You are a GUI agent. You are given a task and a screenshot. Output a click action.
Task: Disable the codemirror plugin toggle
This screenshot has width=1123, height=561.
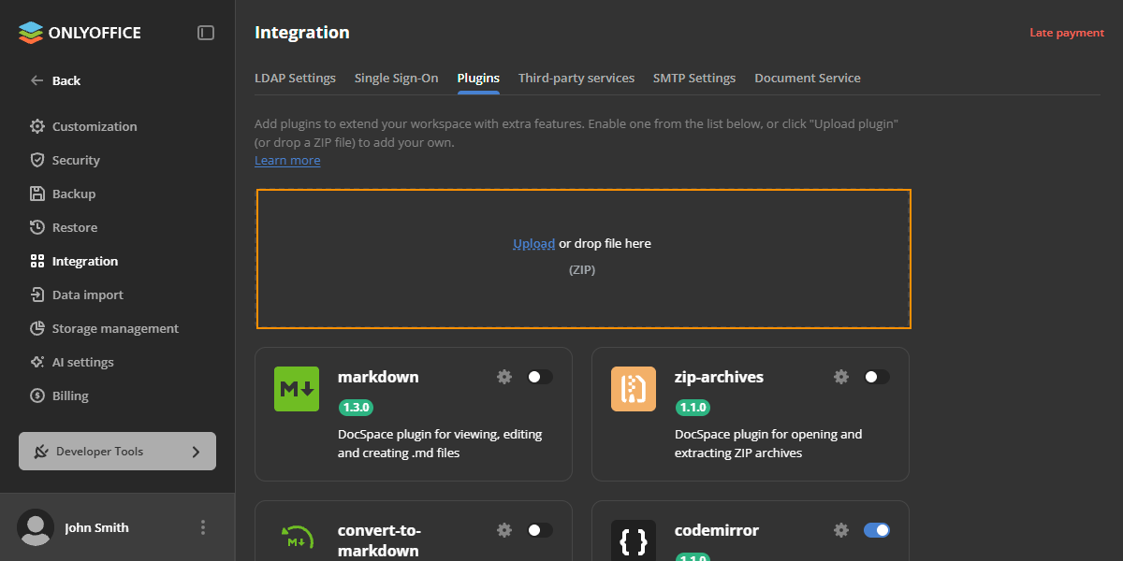(877, 530)
